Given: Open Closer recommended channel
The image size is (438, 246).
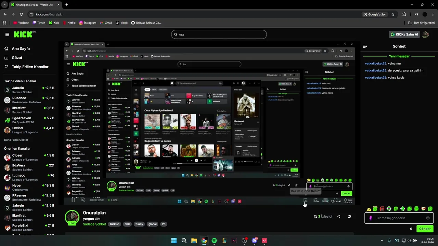Looking at the screenshot, I should 29,158.
